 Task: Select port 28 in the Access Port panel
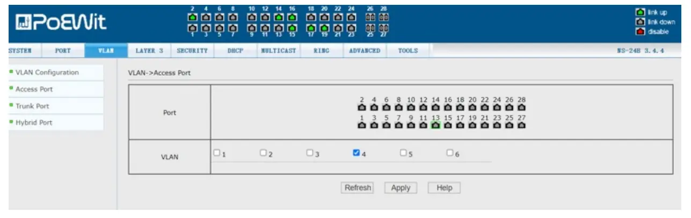[x=522, y=107]
